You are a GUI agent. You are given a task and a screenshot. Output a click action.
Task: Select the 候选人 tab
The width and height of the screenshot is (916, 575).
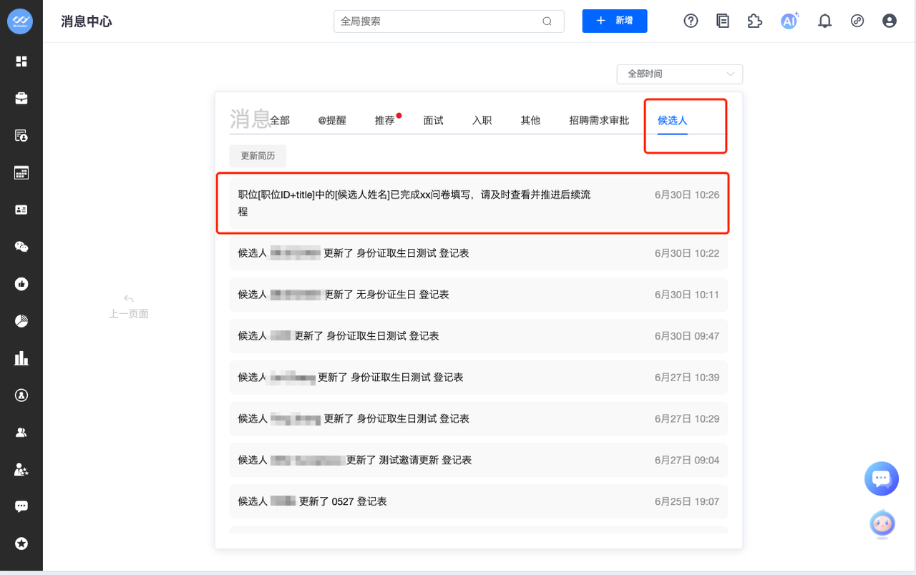pos(673,120)
